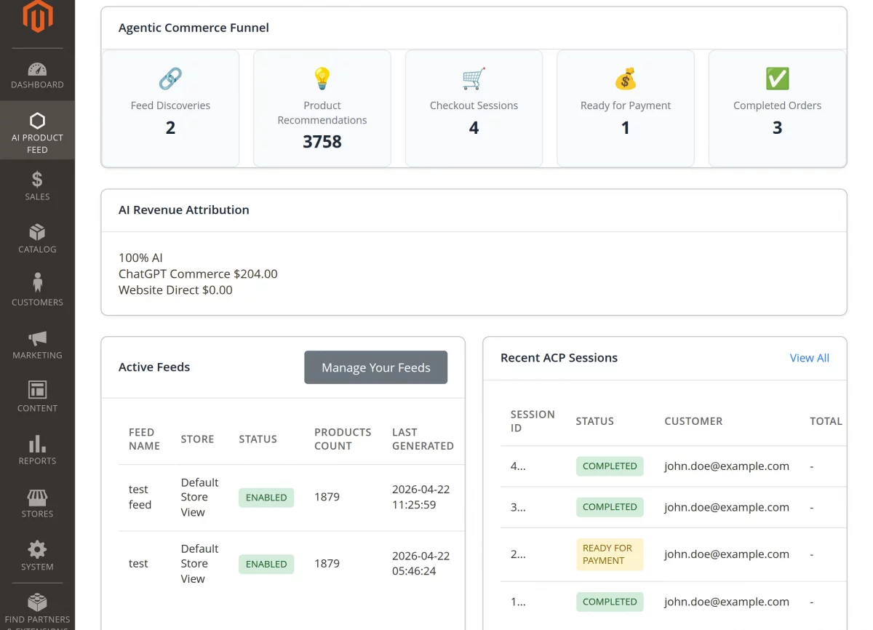Select the Checkout Sessions shopping cart icon
Screen dimensions: 873x630
[x=474, y=79]
